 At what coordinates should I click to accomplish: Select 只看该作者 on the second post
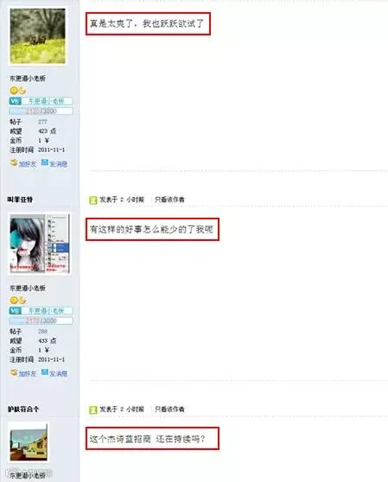(169, 200)
